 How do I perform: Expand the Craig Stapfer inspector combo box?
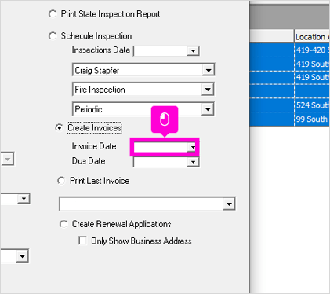tap(209, 70)
